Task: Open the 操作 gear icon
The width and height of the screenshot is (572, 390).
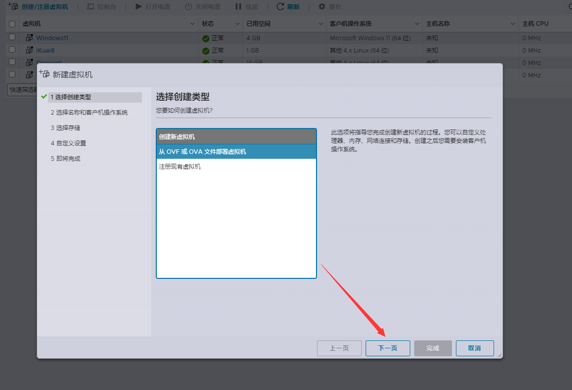Action: 322,7
